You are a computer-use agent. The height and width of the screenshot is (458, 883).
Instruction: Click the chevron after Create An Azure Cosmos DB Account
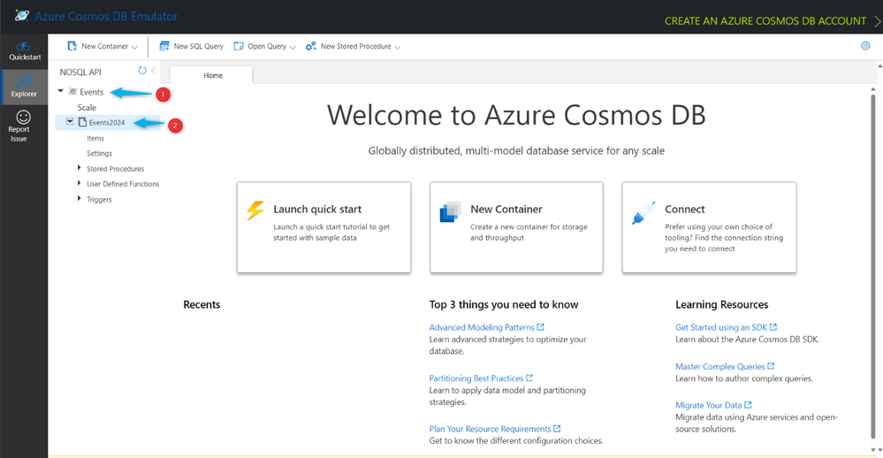pos(877,21)
